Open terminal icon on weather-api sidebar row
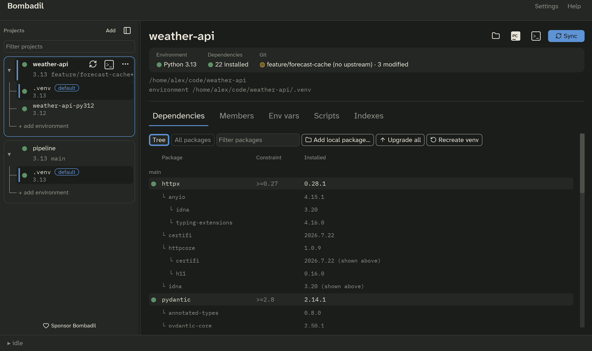The image size is (592, 351). (109, 65)
